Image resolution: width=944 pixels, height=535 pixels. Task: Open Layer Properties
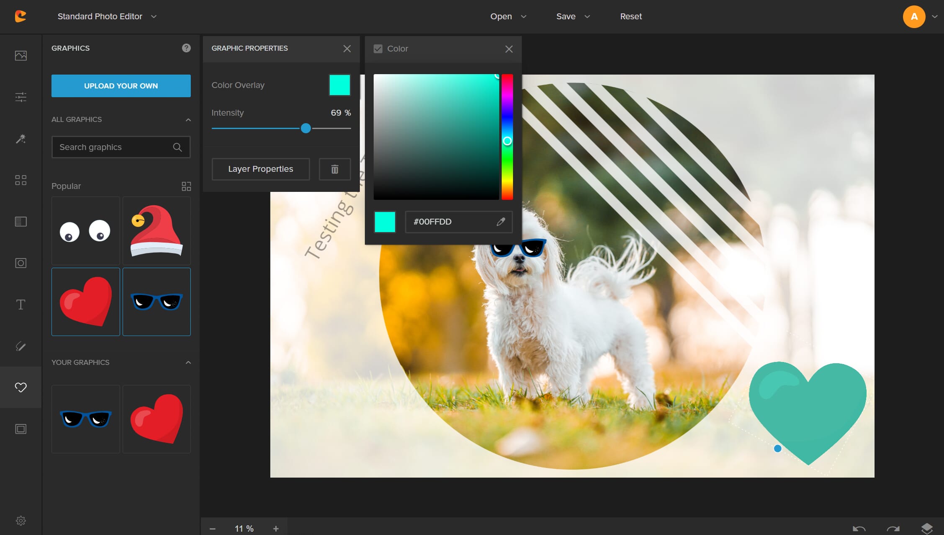260,169
